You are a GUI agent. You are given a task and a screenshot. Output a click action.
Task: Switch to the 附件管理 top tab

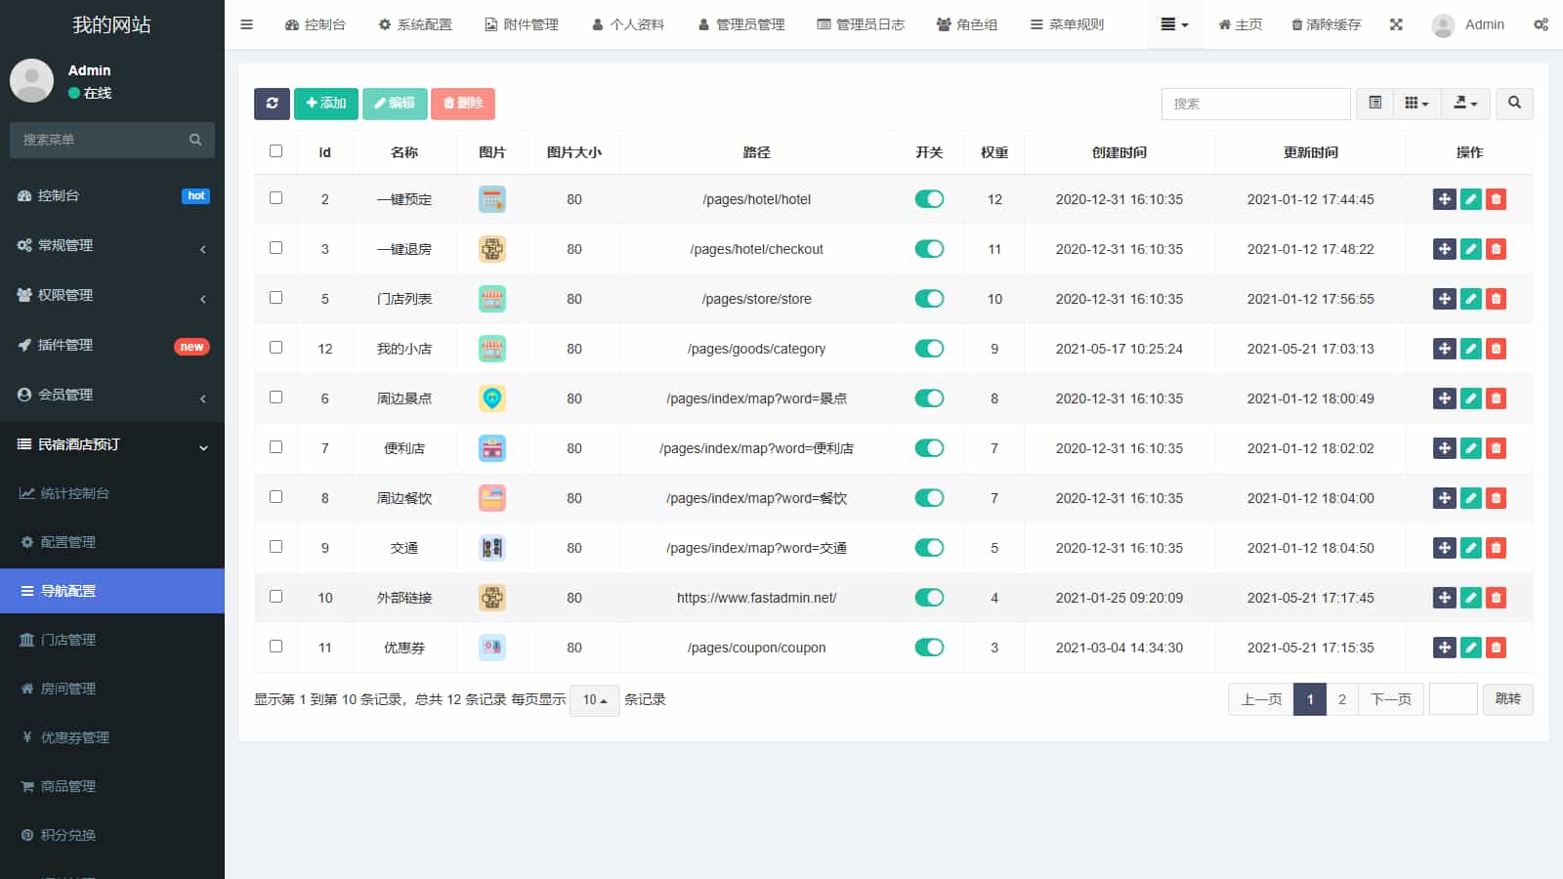522,24
